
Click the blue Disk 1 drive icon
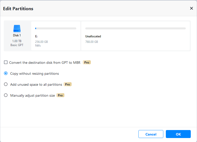point(17,28)
